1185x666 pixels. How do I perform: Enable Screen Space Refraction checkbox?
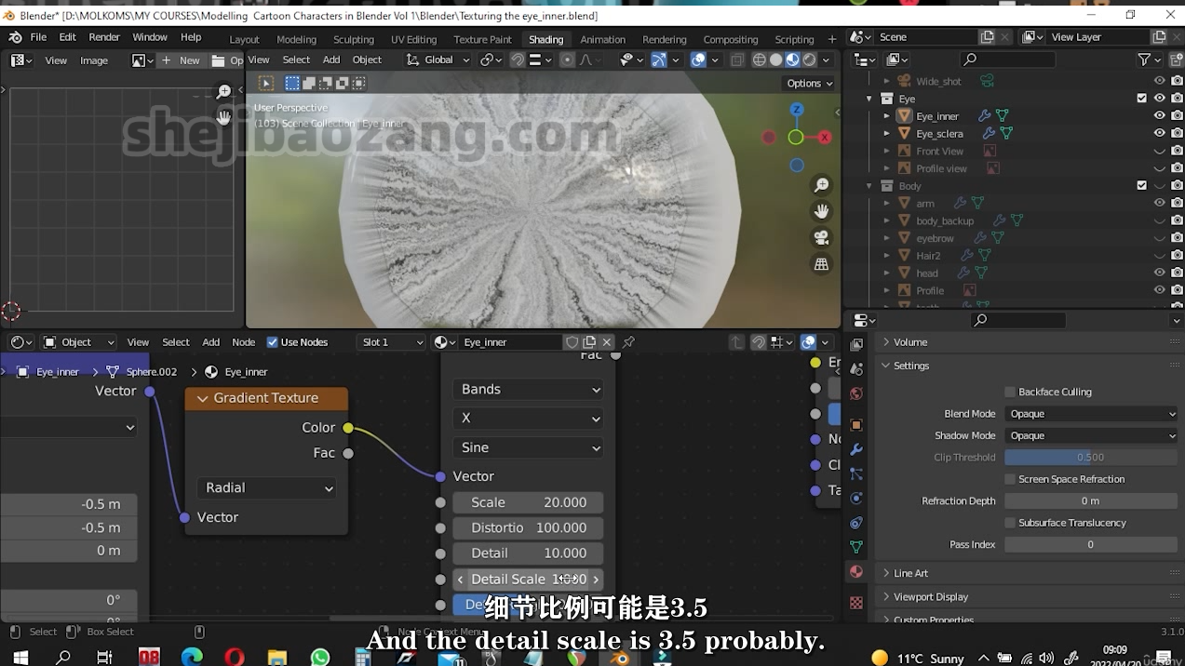tap(1010, 479)
